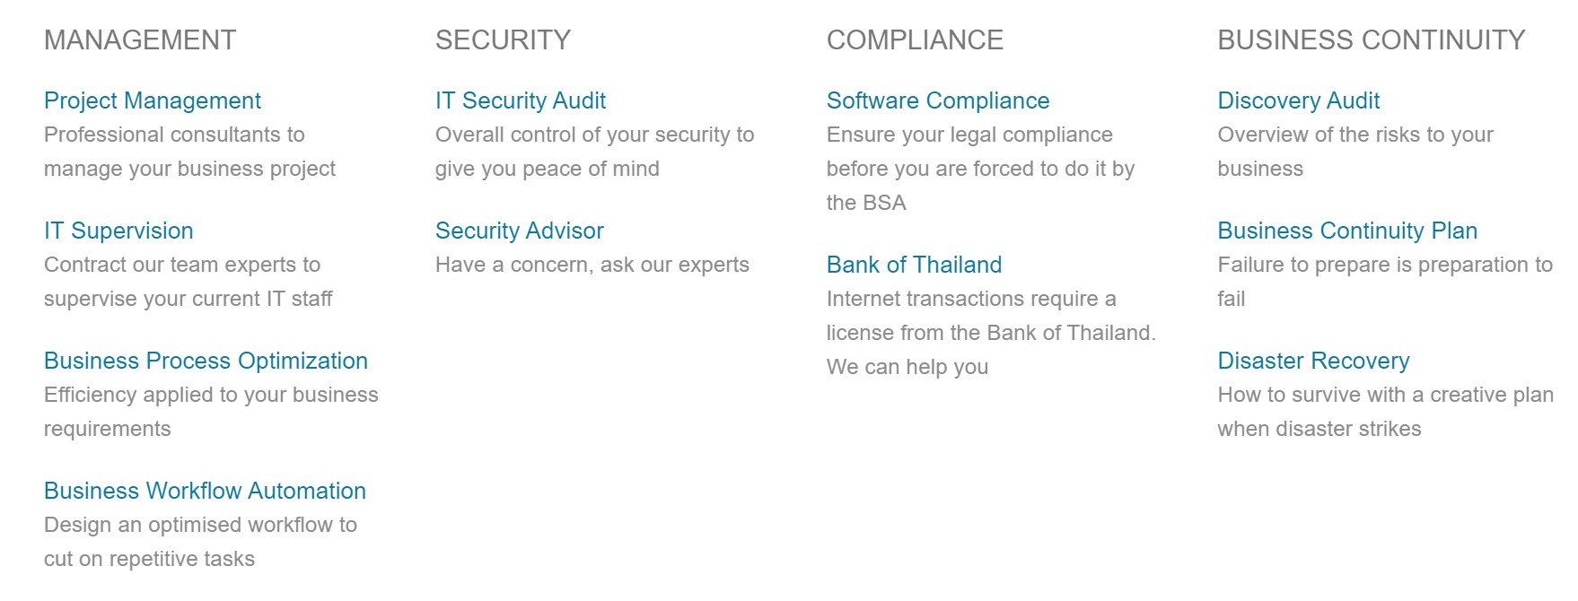This screenshot has height=601, width=1578.
Task: Open the Discovery Audit link
Action: point(1299,100)
